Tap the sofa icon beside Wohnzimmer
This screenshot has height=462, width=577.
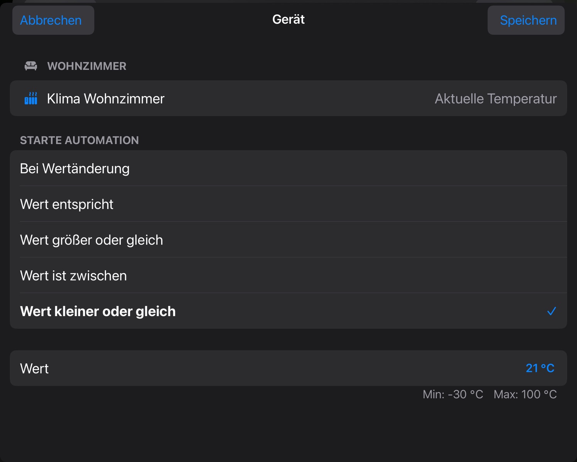(x=31, y=66)
